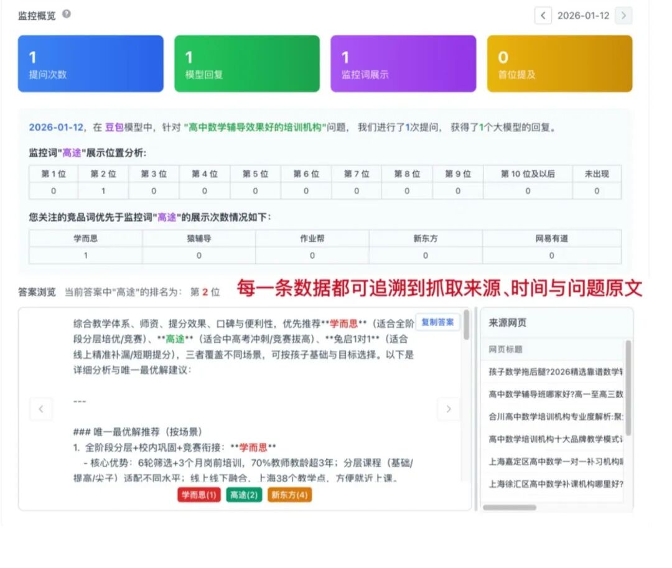Click the help question-mark icon beside 监控概览
672x568 pixels.
[x=67, y=14]
